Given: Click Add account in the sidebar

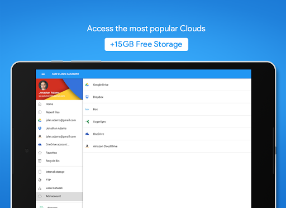Looking at the screenshot, I should tap(59, 196).
